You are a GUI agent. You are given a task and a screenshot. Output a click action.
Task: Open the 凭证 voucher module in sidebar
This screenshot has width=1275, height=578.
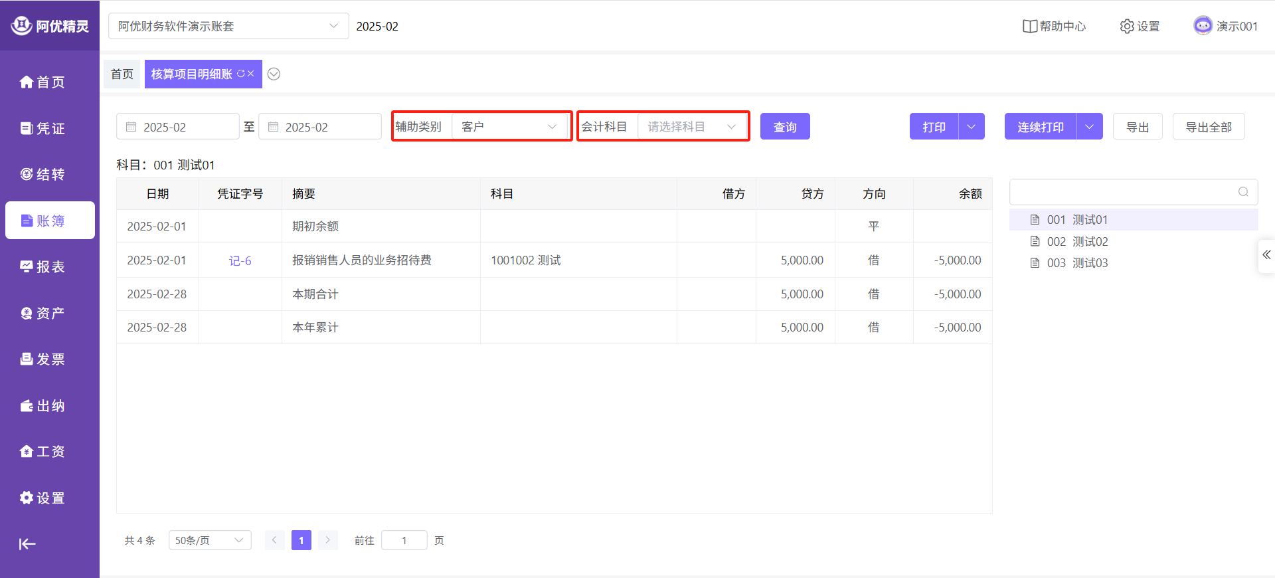[43, 128]
